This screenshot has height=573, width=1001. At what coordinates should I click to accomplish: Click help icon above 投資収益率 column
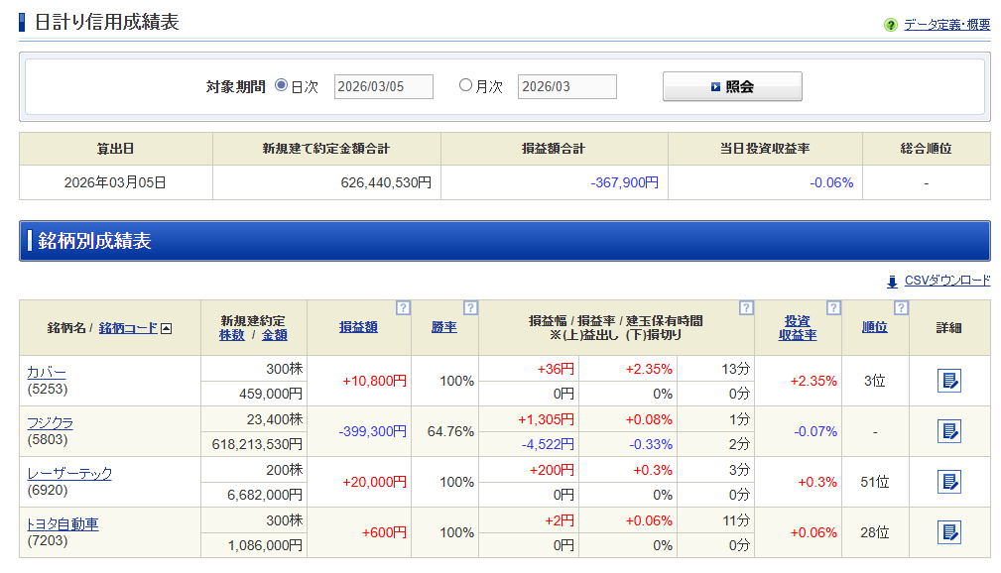(x=833, y=307)
